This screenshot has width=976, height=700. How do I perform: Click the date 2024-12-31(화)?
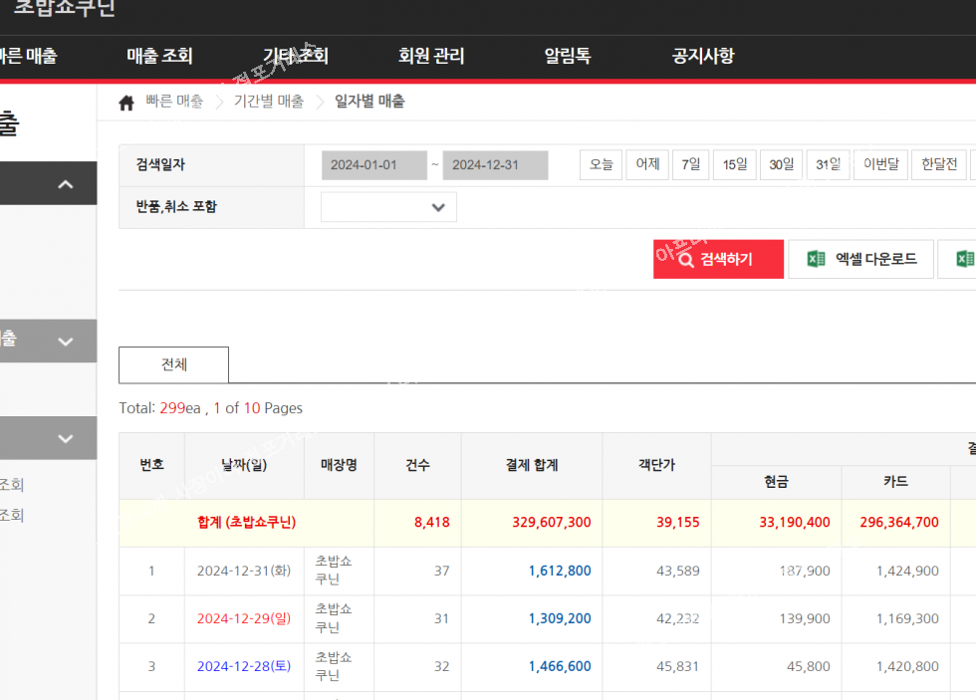click(x=244, y=571)
